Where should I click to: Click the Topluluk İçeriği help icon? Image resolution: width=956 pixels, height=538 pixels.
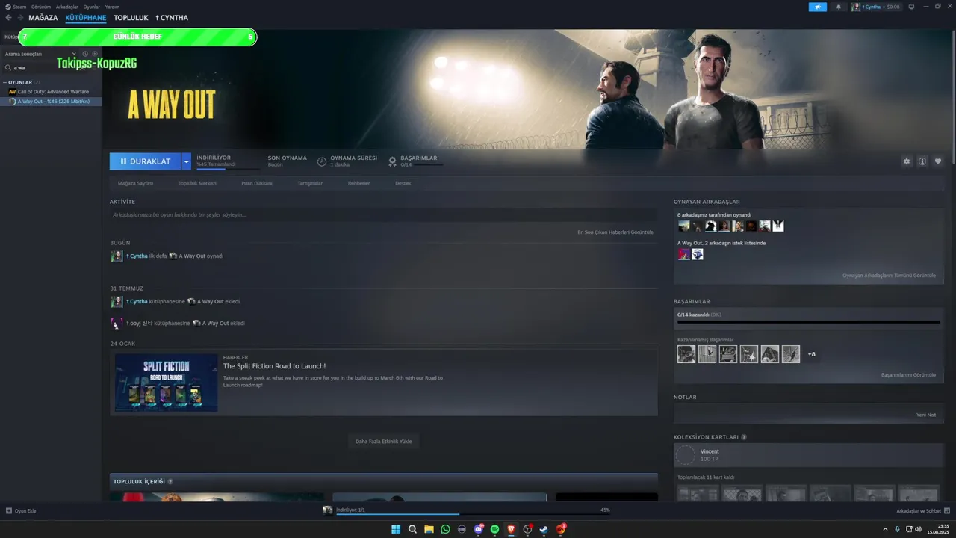click(170, 482)
